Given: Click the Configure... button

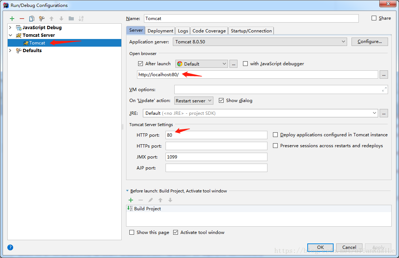Looking at the screenshot, I should [369, 42].
